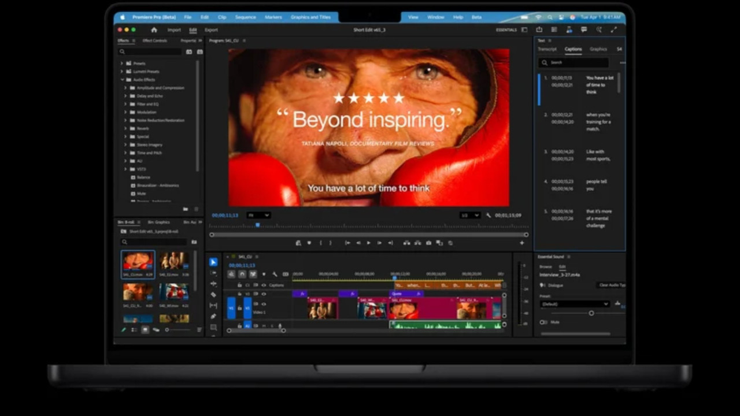Select the Pen tool in timeline toolbar
The width and height of the screenshot is (740, 416).
point(213,317)
